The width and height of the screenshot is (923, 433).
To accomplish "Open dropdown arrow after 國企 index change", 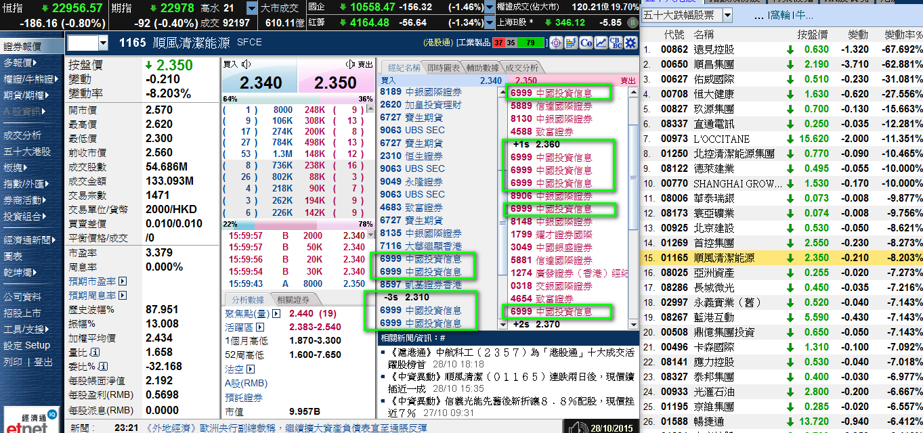I will coord(490,7).
